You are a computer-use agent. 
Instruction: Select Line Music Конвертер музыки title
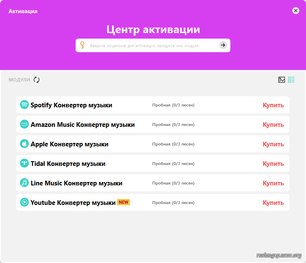tap(76, 183)
